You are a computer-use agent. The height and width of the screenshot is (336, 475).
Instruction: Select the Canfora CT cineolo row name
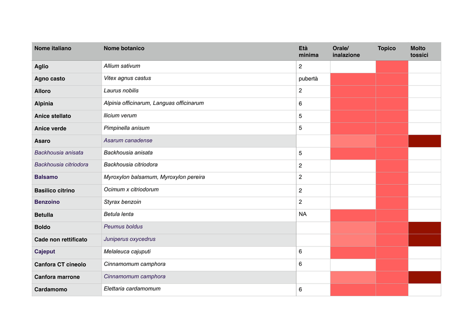(x=60, y=264)
